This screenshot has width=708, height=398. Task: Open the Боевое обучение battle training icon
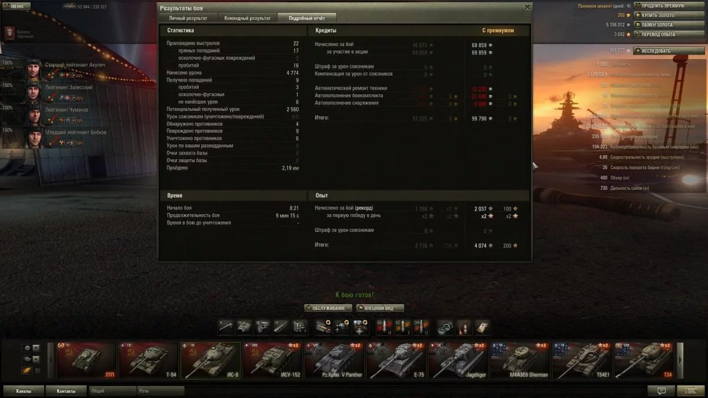10,34
